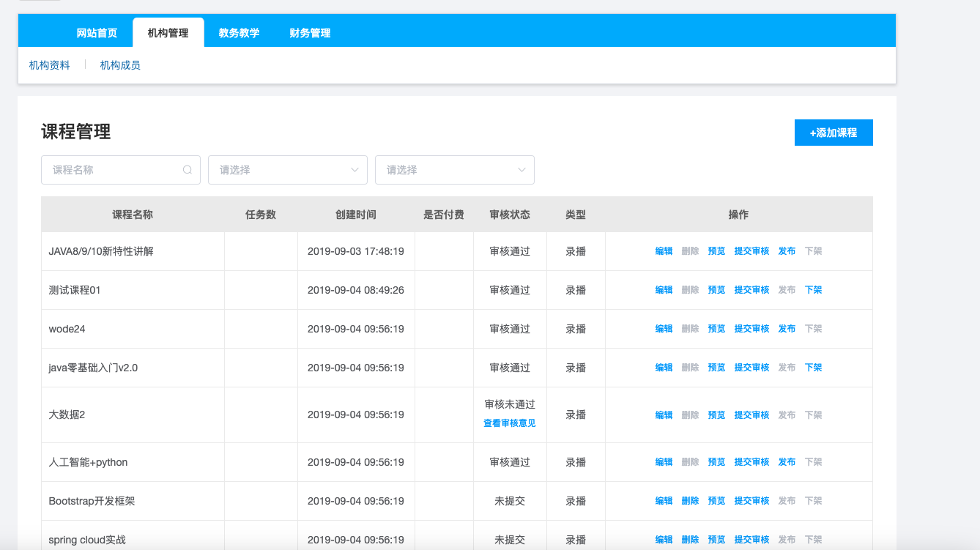This screenshot has width=980, height=550.
Task: Click the 2019-09-03 17:48:19 timestamp cell
Action: [x=356, y=251]
